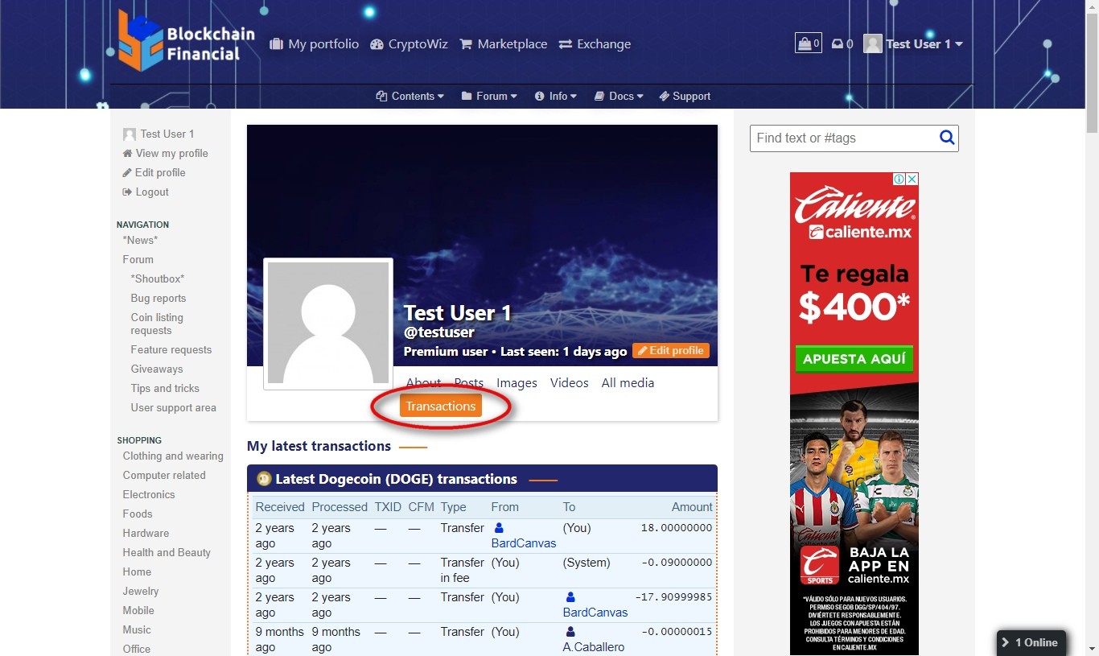Click the orange Edit profile button

point(670,351)
